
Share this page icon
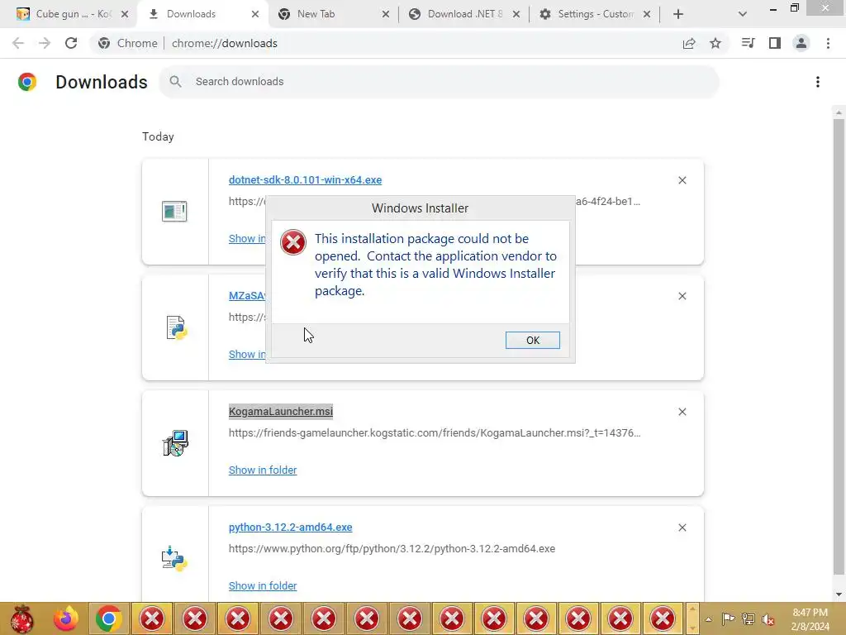689,43
